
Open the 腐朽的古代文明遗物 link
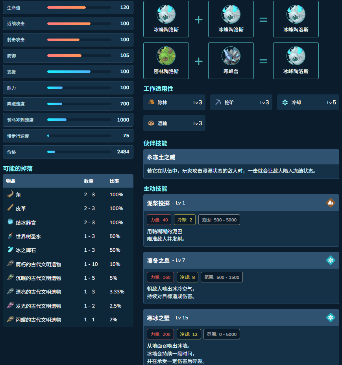point(39,264)
